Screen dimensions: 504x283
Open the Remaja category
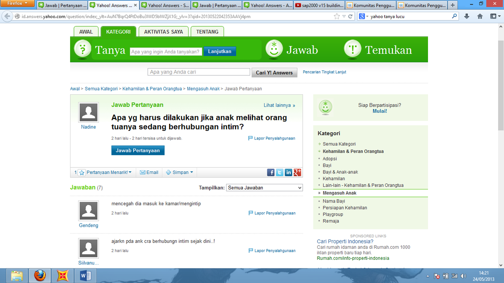331,221
